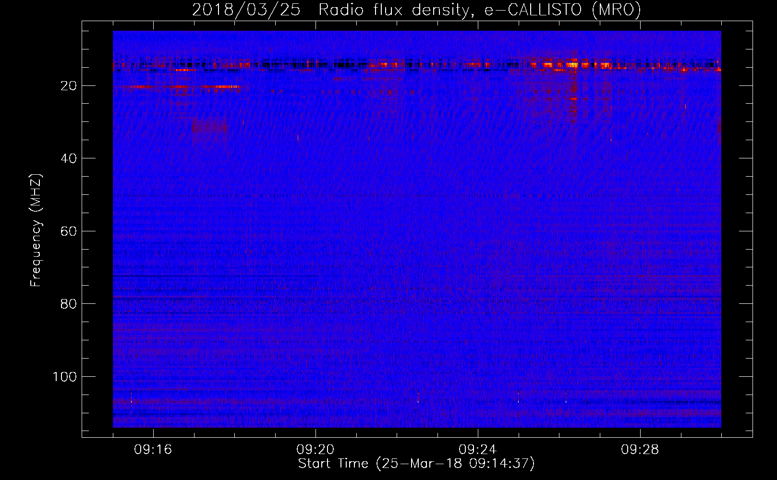
Task: Select the '09:20' time tick label
Action: click(316, 450)
